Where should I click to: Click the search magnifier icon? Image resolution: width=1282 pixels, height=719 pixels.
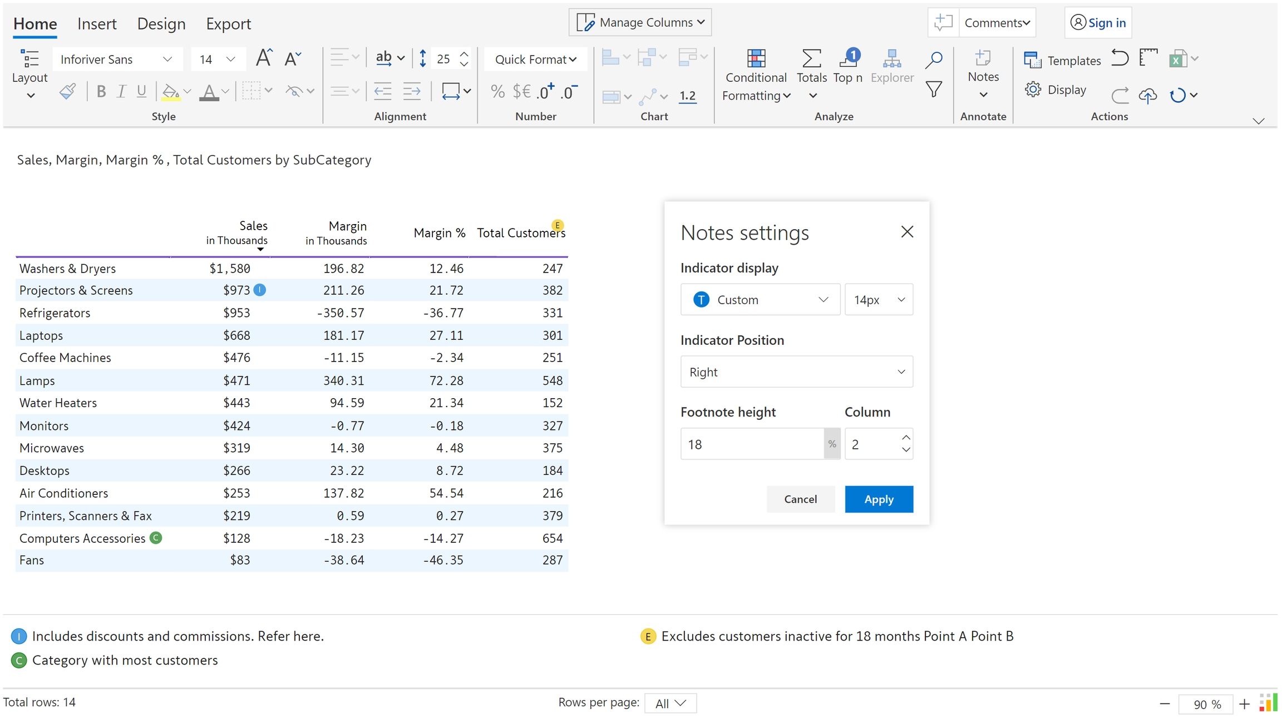pyautogui.click(x=934, y=60)
